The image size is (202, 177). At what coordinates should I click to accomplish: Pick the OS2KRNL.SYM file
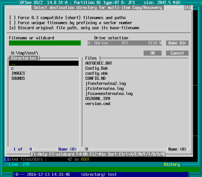pos(98,99)
